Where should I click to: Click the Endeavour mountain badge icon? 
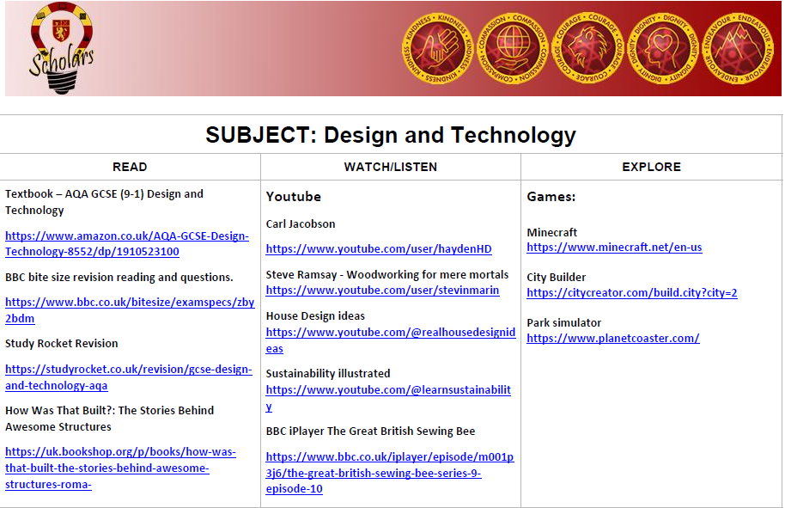point(739,49)
